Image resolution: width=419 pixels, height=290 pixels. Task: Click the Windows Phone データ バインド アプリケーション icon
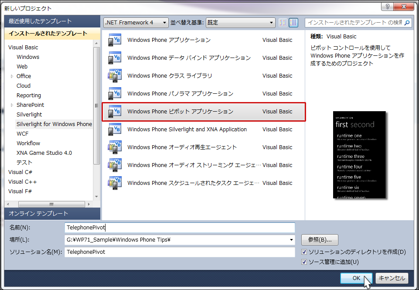tap(115, 58)
